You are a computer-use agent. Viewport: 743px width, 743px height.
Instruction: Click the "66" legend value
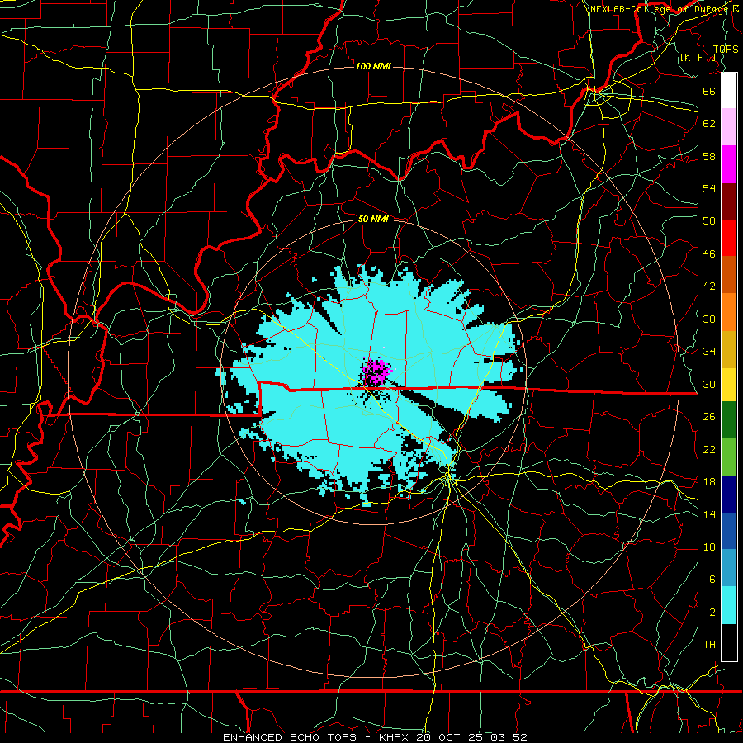709,91
